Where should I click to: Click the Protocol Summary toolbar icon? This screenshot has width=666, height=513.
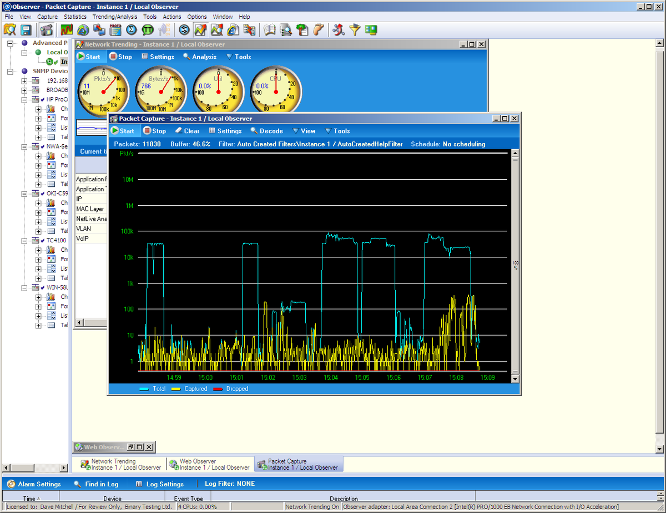click(115, 30)
